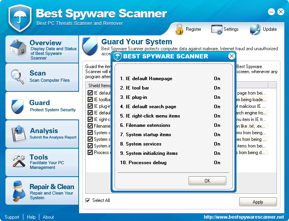This screenshot has width=289, height=221.
Task: Open the Overview section
Action: tap(42, 49)
